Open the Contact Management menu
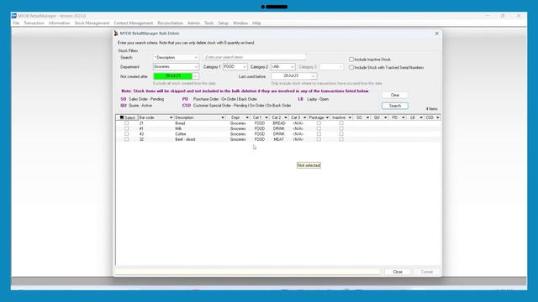Screen dimensions: 538x302 pos(134,23)
